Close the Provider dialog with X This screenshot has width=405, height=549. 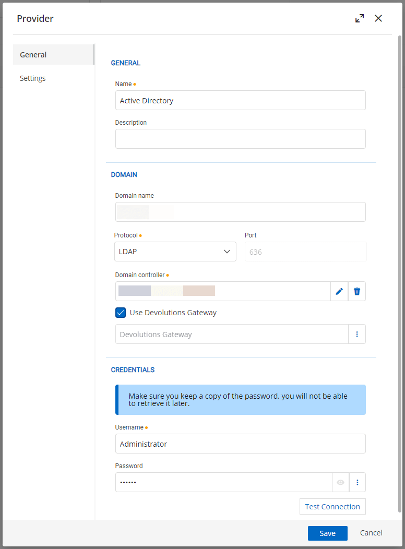[x=378, y=18]
